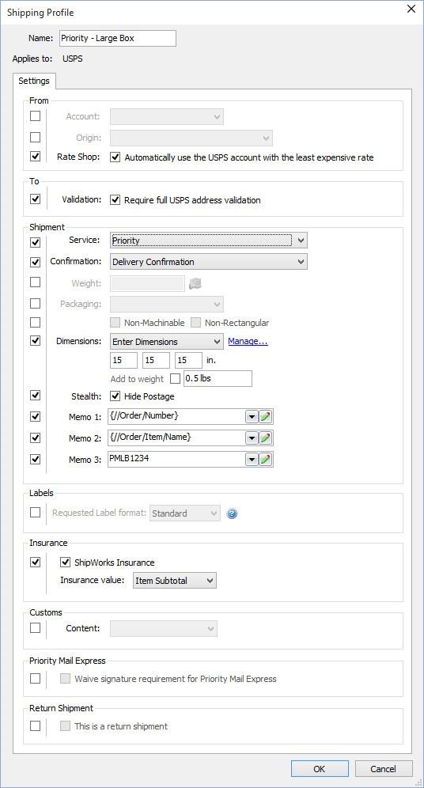Image resolution: width=424 pixels, height=788 pixels.
Task: Toggle the Memo 3 row checkbox
Action: (35, 459)
